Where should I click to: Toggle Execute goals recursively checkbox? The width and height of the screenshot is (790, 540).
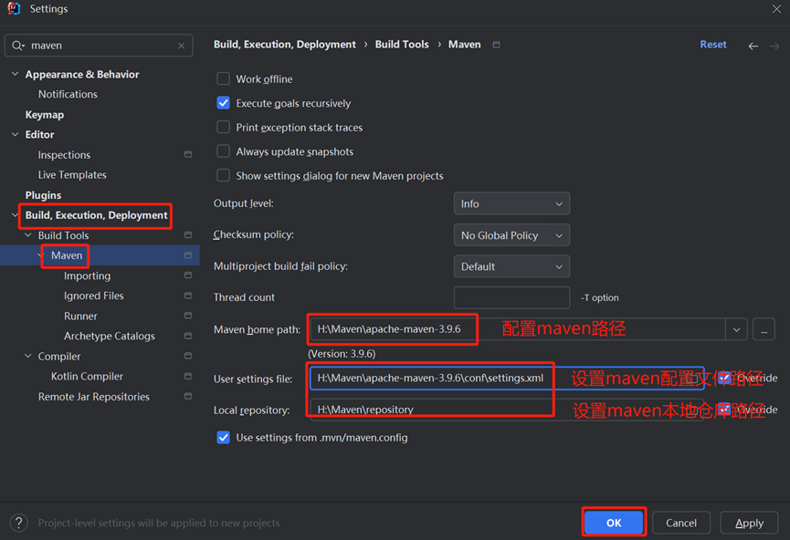[x=223, y=103]
